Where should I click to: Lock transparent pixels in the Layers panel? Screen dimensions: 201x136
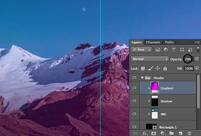(x=143, y=68)
